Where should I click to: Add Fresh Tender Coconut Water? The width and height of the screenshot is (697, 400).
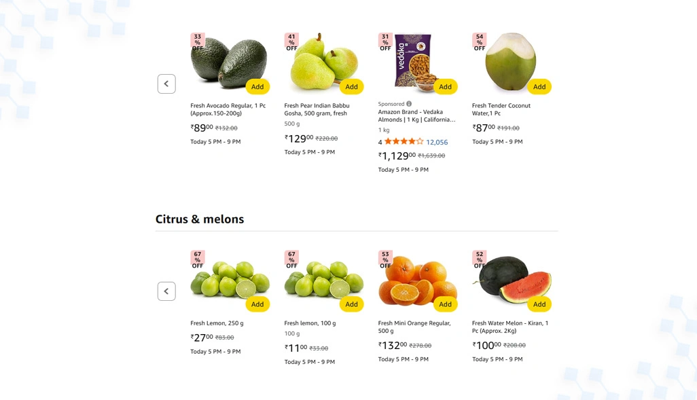(x=539, y=87)
